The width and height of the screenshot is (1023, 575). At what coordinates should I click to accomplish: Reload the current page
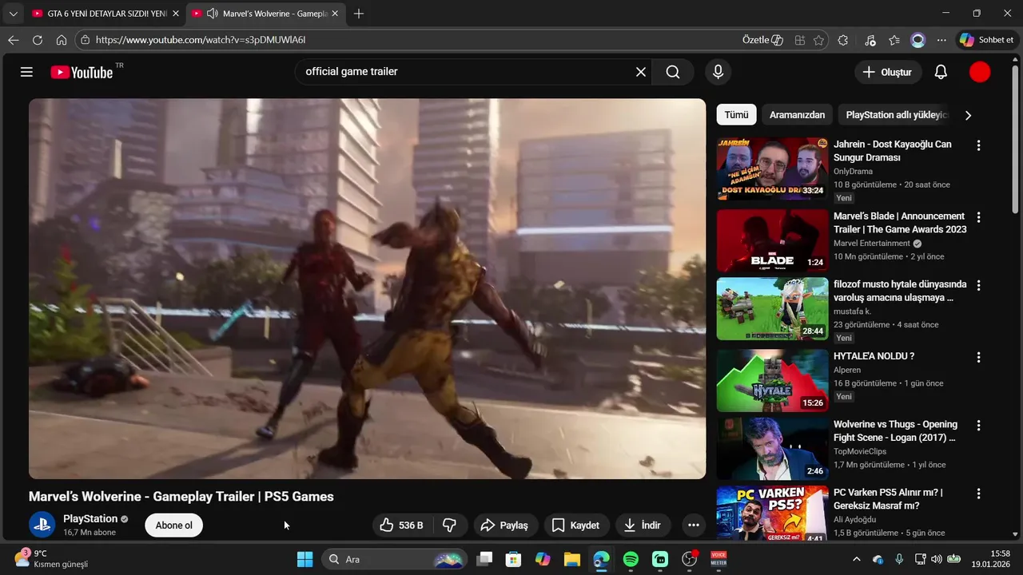point(38,40)
